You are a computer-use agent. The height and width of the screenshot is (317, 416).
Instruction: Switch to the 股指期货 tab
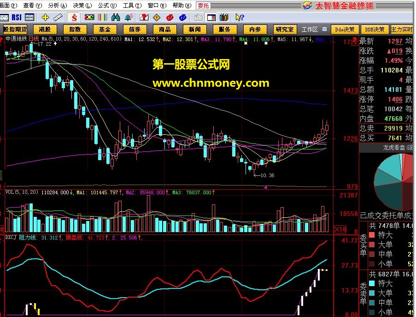click(x=15, y=29)
